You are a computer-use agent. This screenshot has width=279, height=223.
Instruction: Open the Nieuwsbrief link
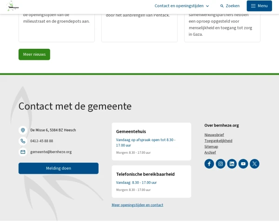pos(214,135)
